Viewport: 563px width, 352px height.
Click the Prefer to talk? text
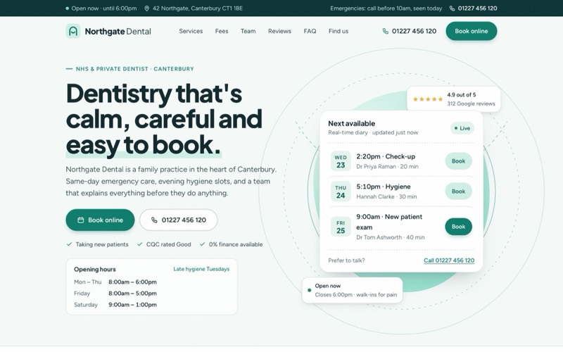pyautogui.click(x=346, y=260)
